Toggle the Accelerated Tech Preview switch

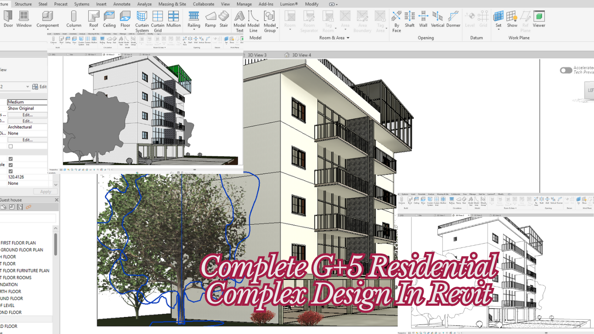click(x=566, y=70)
